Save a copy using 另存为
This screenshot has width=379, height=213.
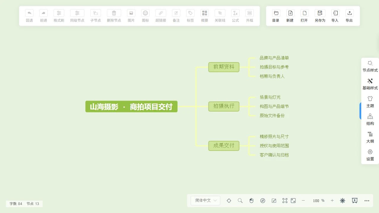(320, 16)
